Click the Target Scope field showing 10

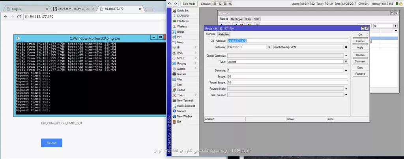coord(288,83)
